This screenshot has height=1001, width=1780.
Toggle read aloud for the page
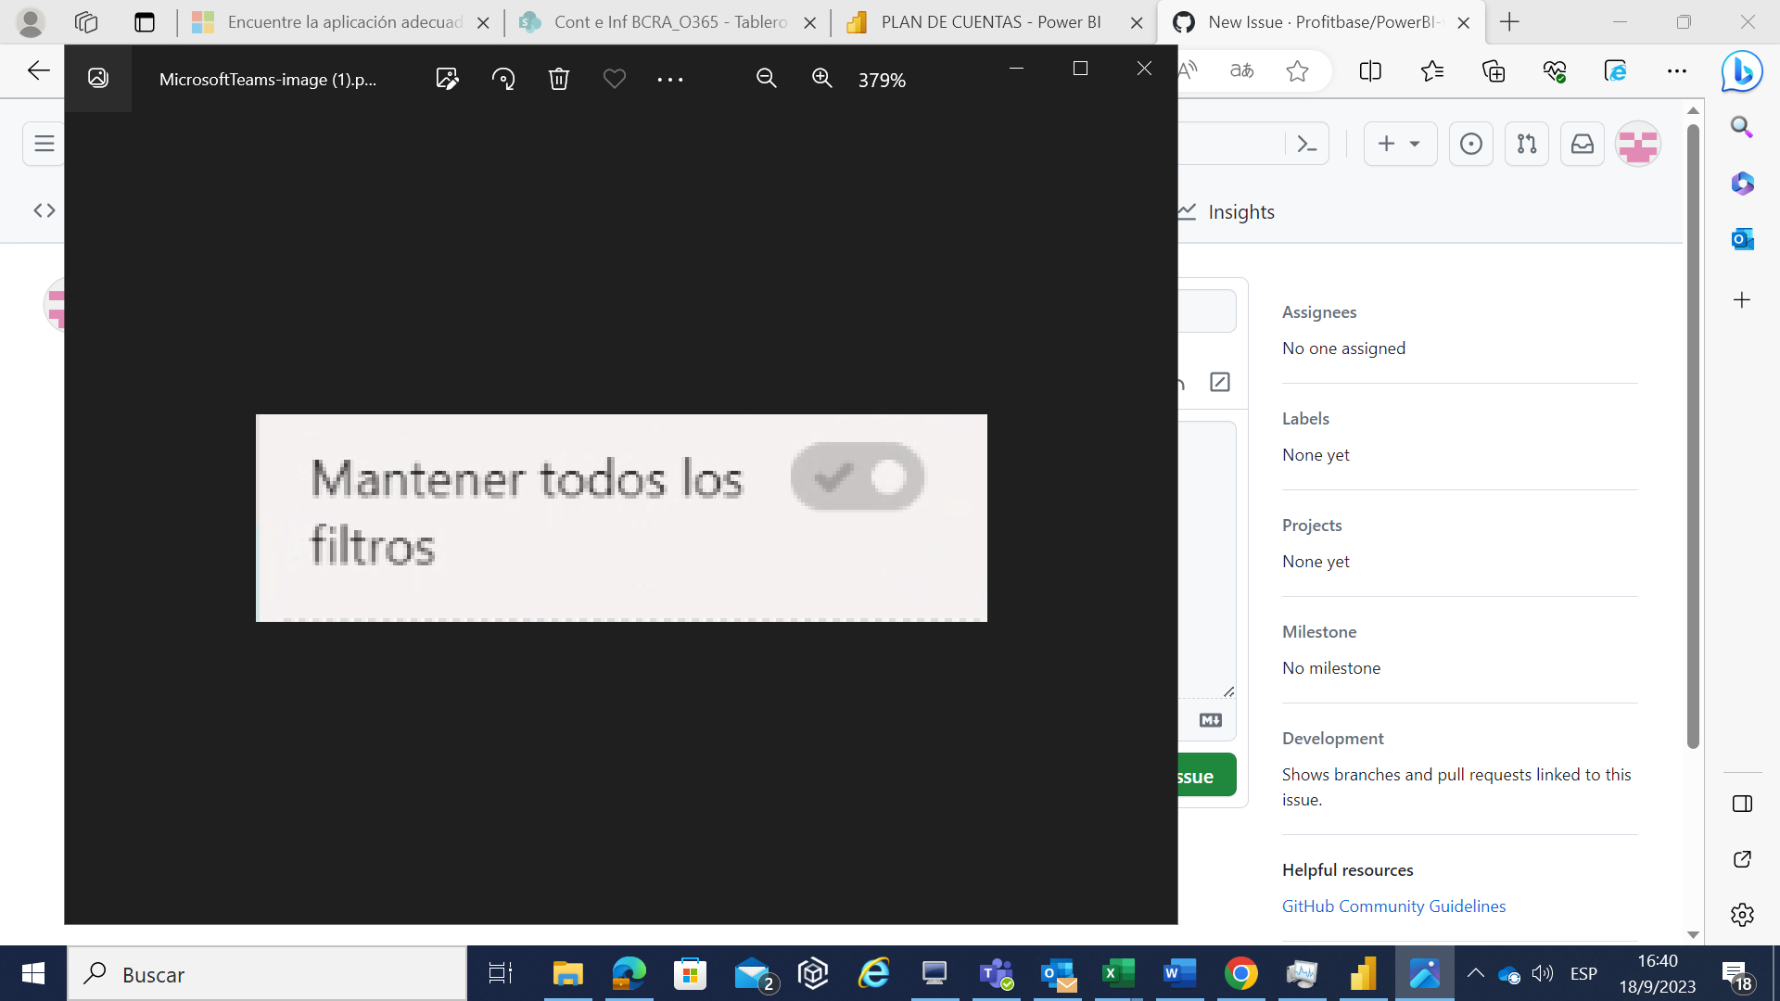pos(1189,70)
